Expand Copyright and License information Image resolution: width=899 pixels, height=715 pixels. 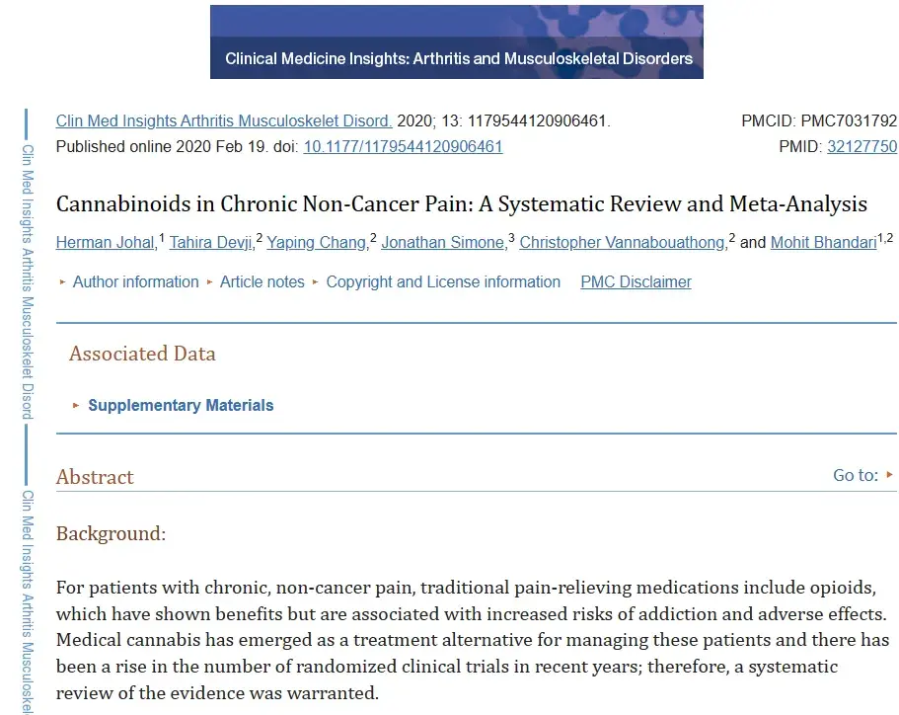[443, 281]
